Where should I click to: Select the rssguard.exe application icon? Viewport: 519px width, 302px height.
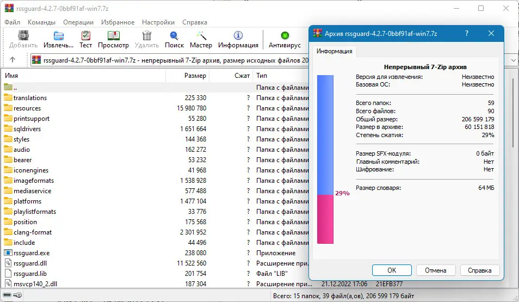[x=8, y=252]
